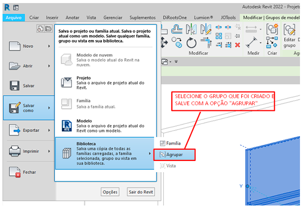Select the Trim/Extend to Corner tool

click(x=206, y=43)
